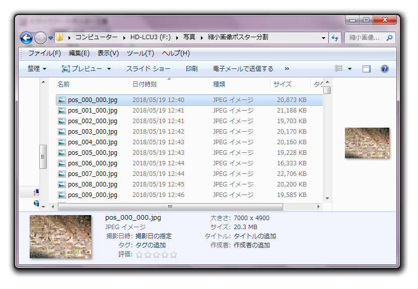The image size is (418, 289).
Task: Expand the view options dropdown arrow
Action: tap(350, 69)
